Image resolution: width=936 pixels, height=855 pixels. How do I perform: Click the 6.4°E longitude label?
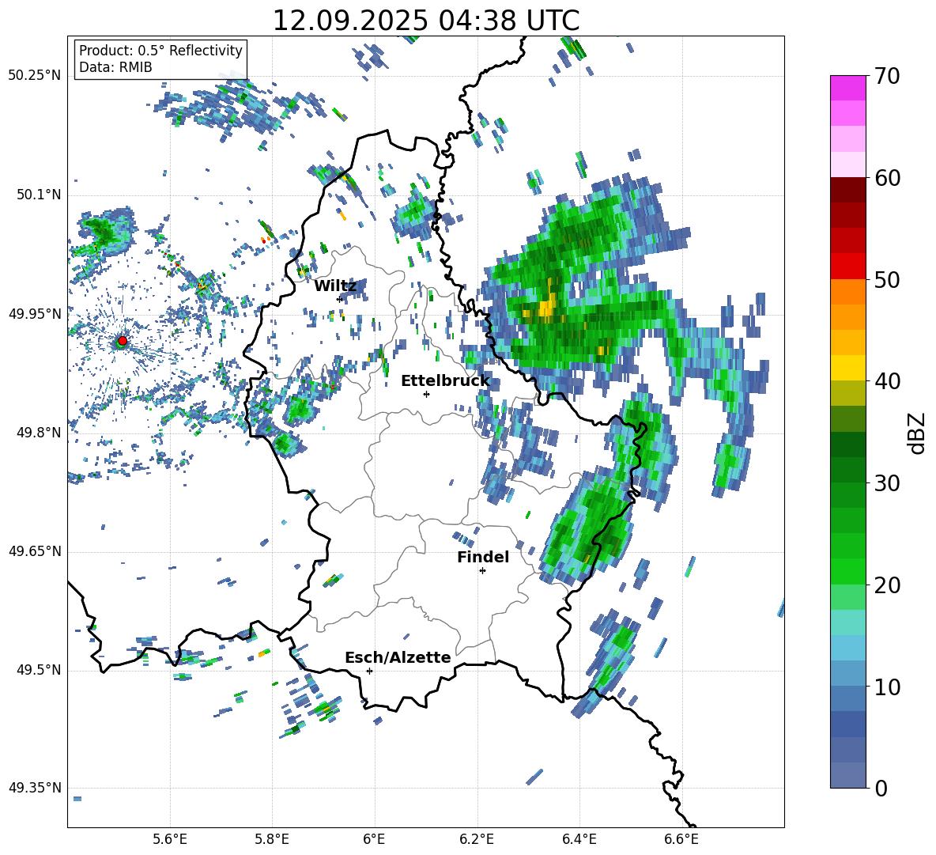579,839
